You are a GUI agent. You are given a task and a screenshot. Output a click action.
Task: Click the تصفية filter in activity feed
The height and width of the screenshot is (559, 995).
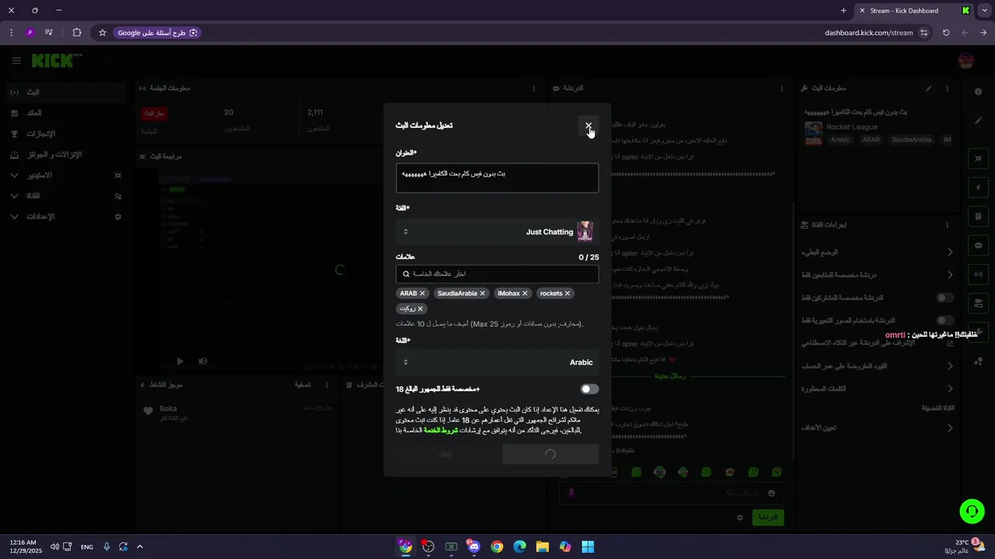coord(302,384)
